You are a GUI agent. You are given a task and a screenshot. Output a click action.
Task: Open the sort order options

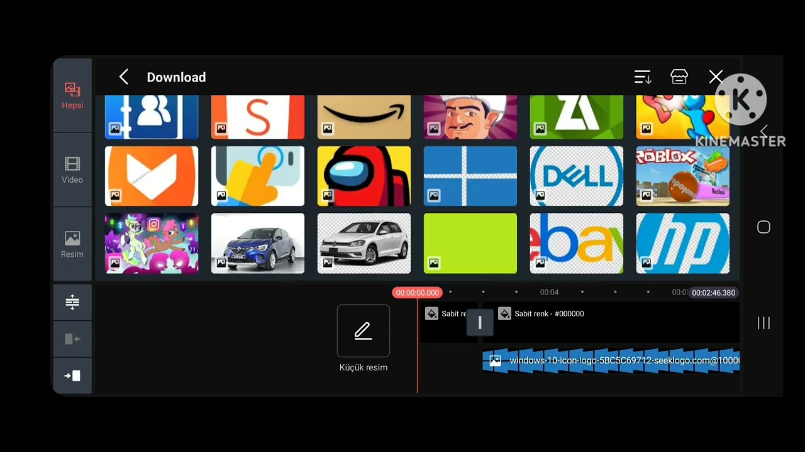[x=643, y=77]
